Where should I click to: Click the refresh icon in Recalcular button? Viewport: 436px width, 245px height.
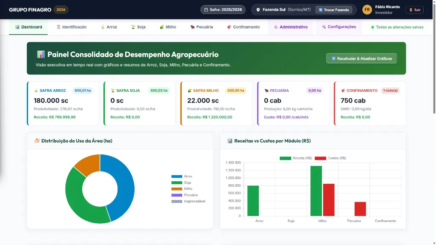click(x=333, y=58)
